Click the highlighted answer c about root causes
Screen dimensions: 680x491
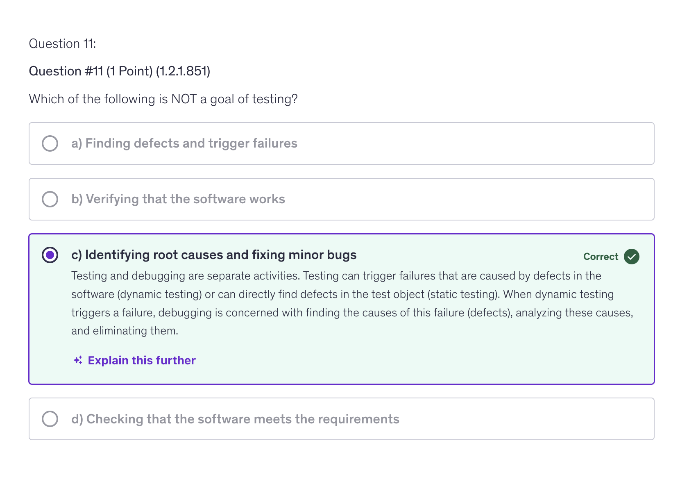[x=213, y=255]
